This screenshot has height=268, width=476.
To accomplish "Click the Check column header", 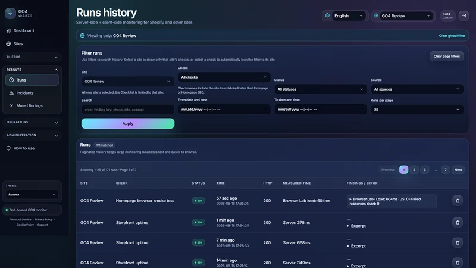I will click(x=121, y=183).
